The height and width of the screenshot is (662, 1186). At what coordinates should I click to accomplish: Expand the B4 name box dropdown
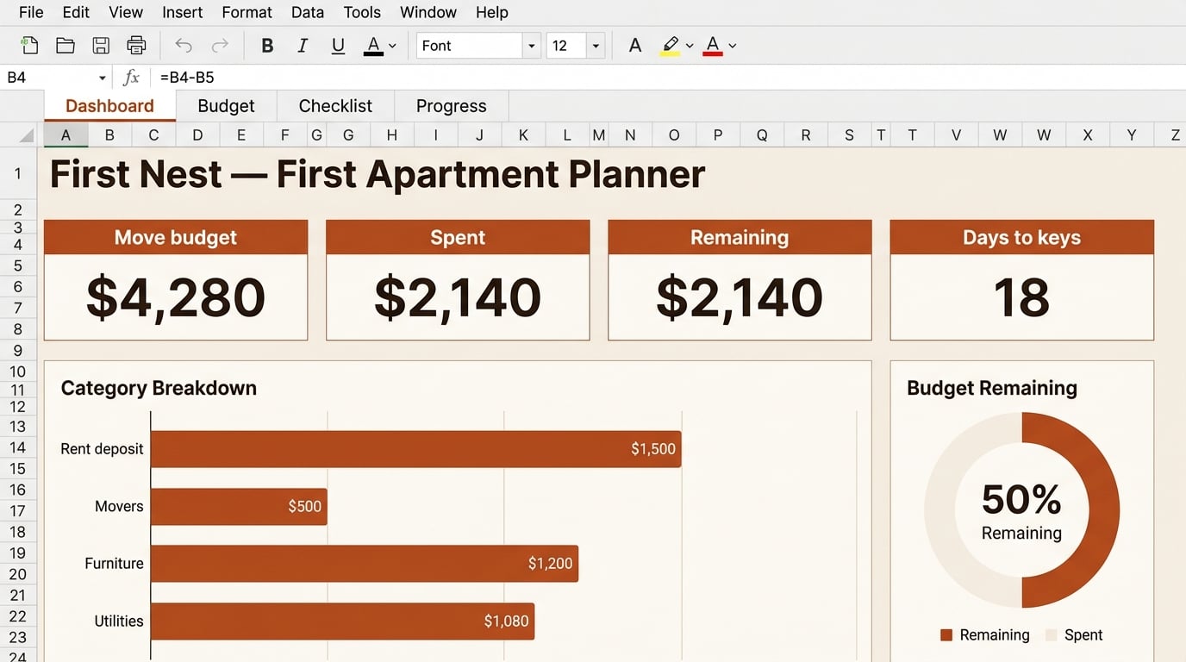(102, 78)
